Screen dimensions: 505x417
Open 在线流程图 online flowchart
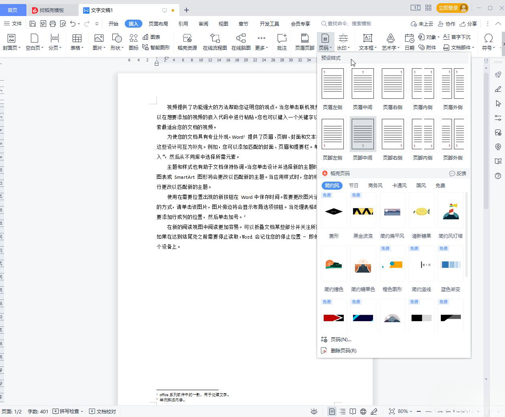[x=215, y=42]
